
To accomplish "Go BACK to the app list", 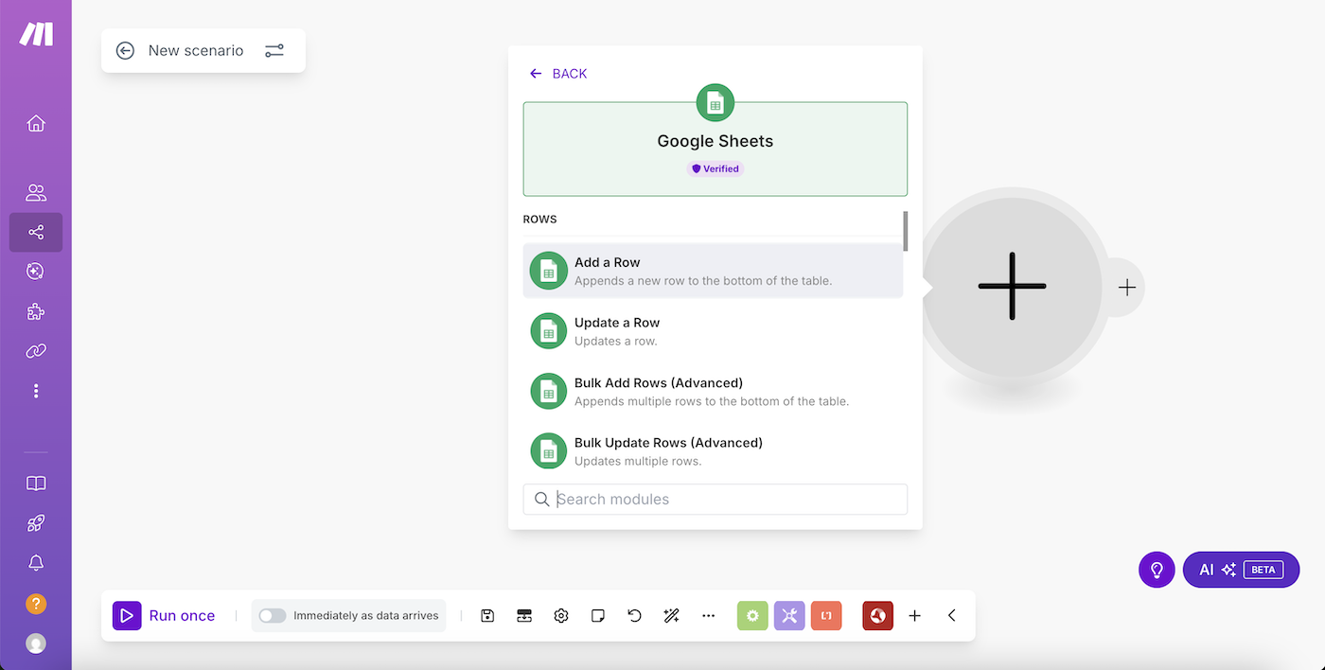I will 557,73.
